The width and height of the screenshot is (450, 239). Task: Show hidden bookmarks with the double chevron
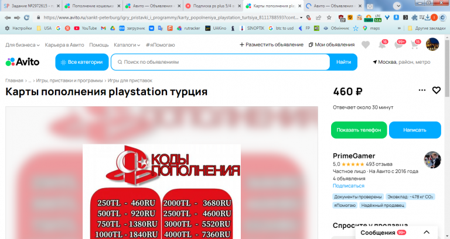click(x=399, y=28)
